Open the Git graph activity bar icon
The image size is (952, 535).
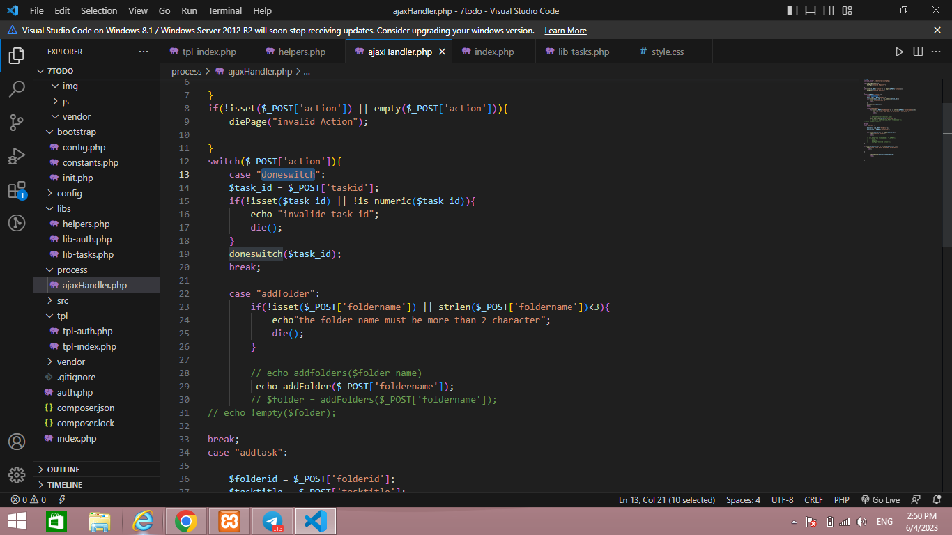[x=17, y=223]
